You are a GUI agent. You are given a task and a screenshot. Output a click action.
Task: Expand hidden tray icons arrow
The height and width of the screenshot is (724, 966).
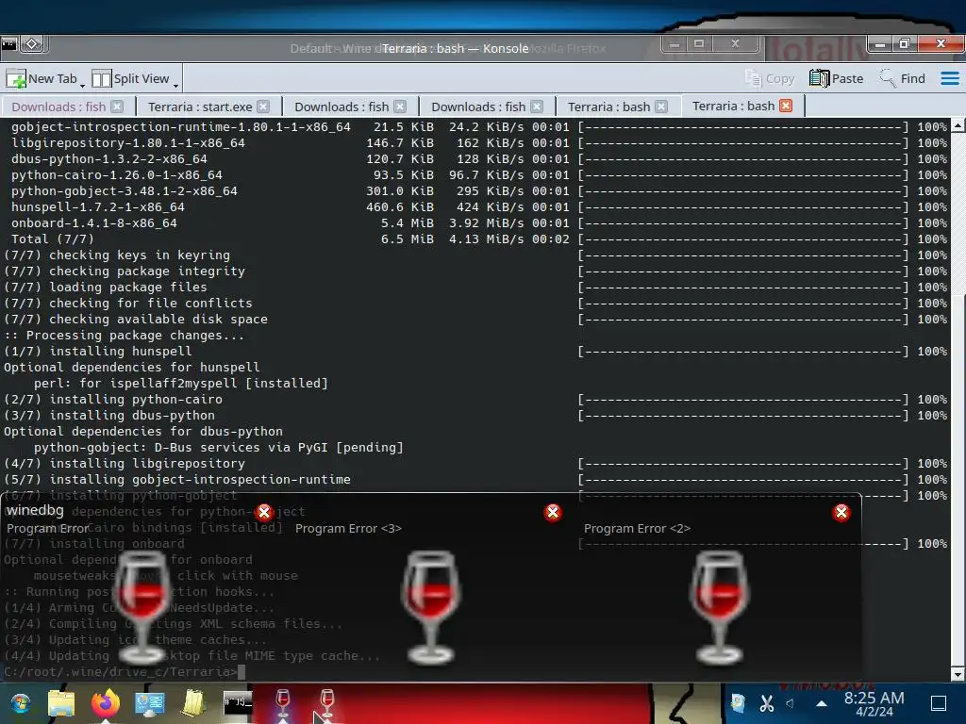pos(822,703)
